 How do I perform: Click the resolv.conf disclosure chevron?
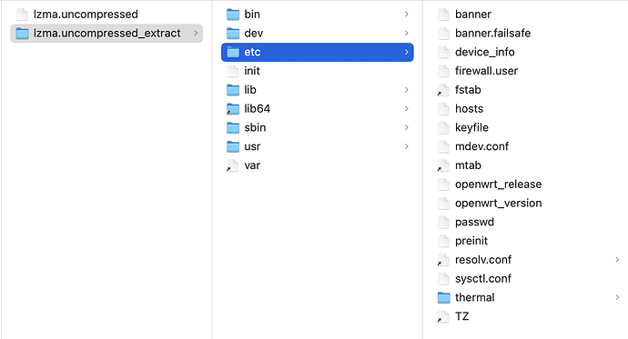[617, 260]
